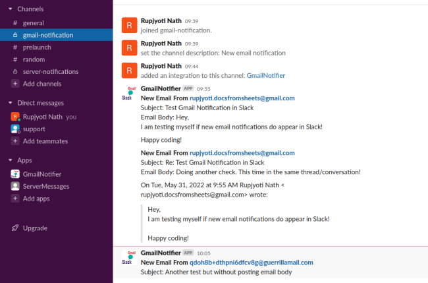The image size is (428, 283).
Task: Click 'Subject: Re: Test Gmail Notification in Slack' line
Action: coord(203,162)
